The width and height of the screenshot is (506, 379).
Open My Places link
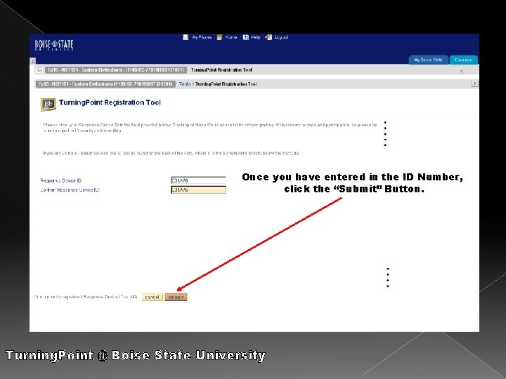(202, 37)
